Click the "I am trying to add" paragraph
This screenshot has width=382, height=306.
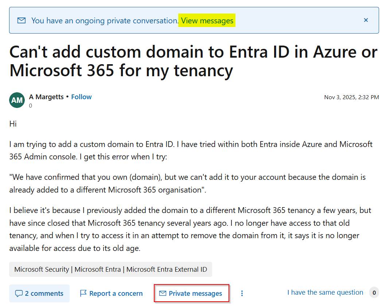(x=191, y=150)
